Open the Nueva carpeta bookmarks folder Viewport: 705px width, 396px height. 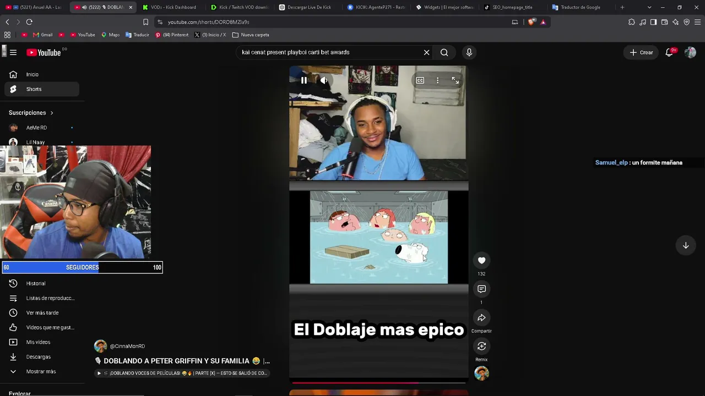click(251, 35)
